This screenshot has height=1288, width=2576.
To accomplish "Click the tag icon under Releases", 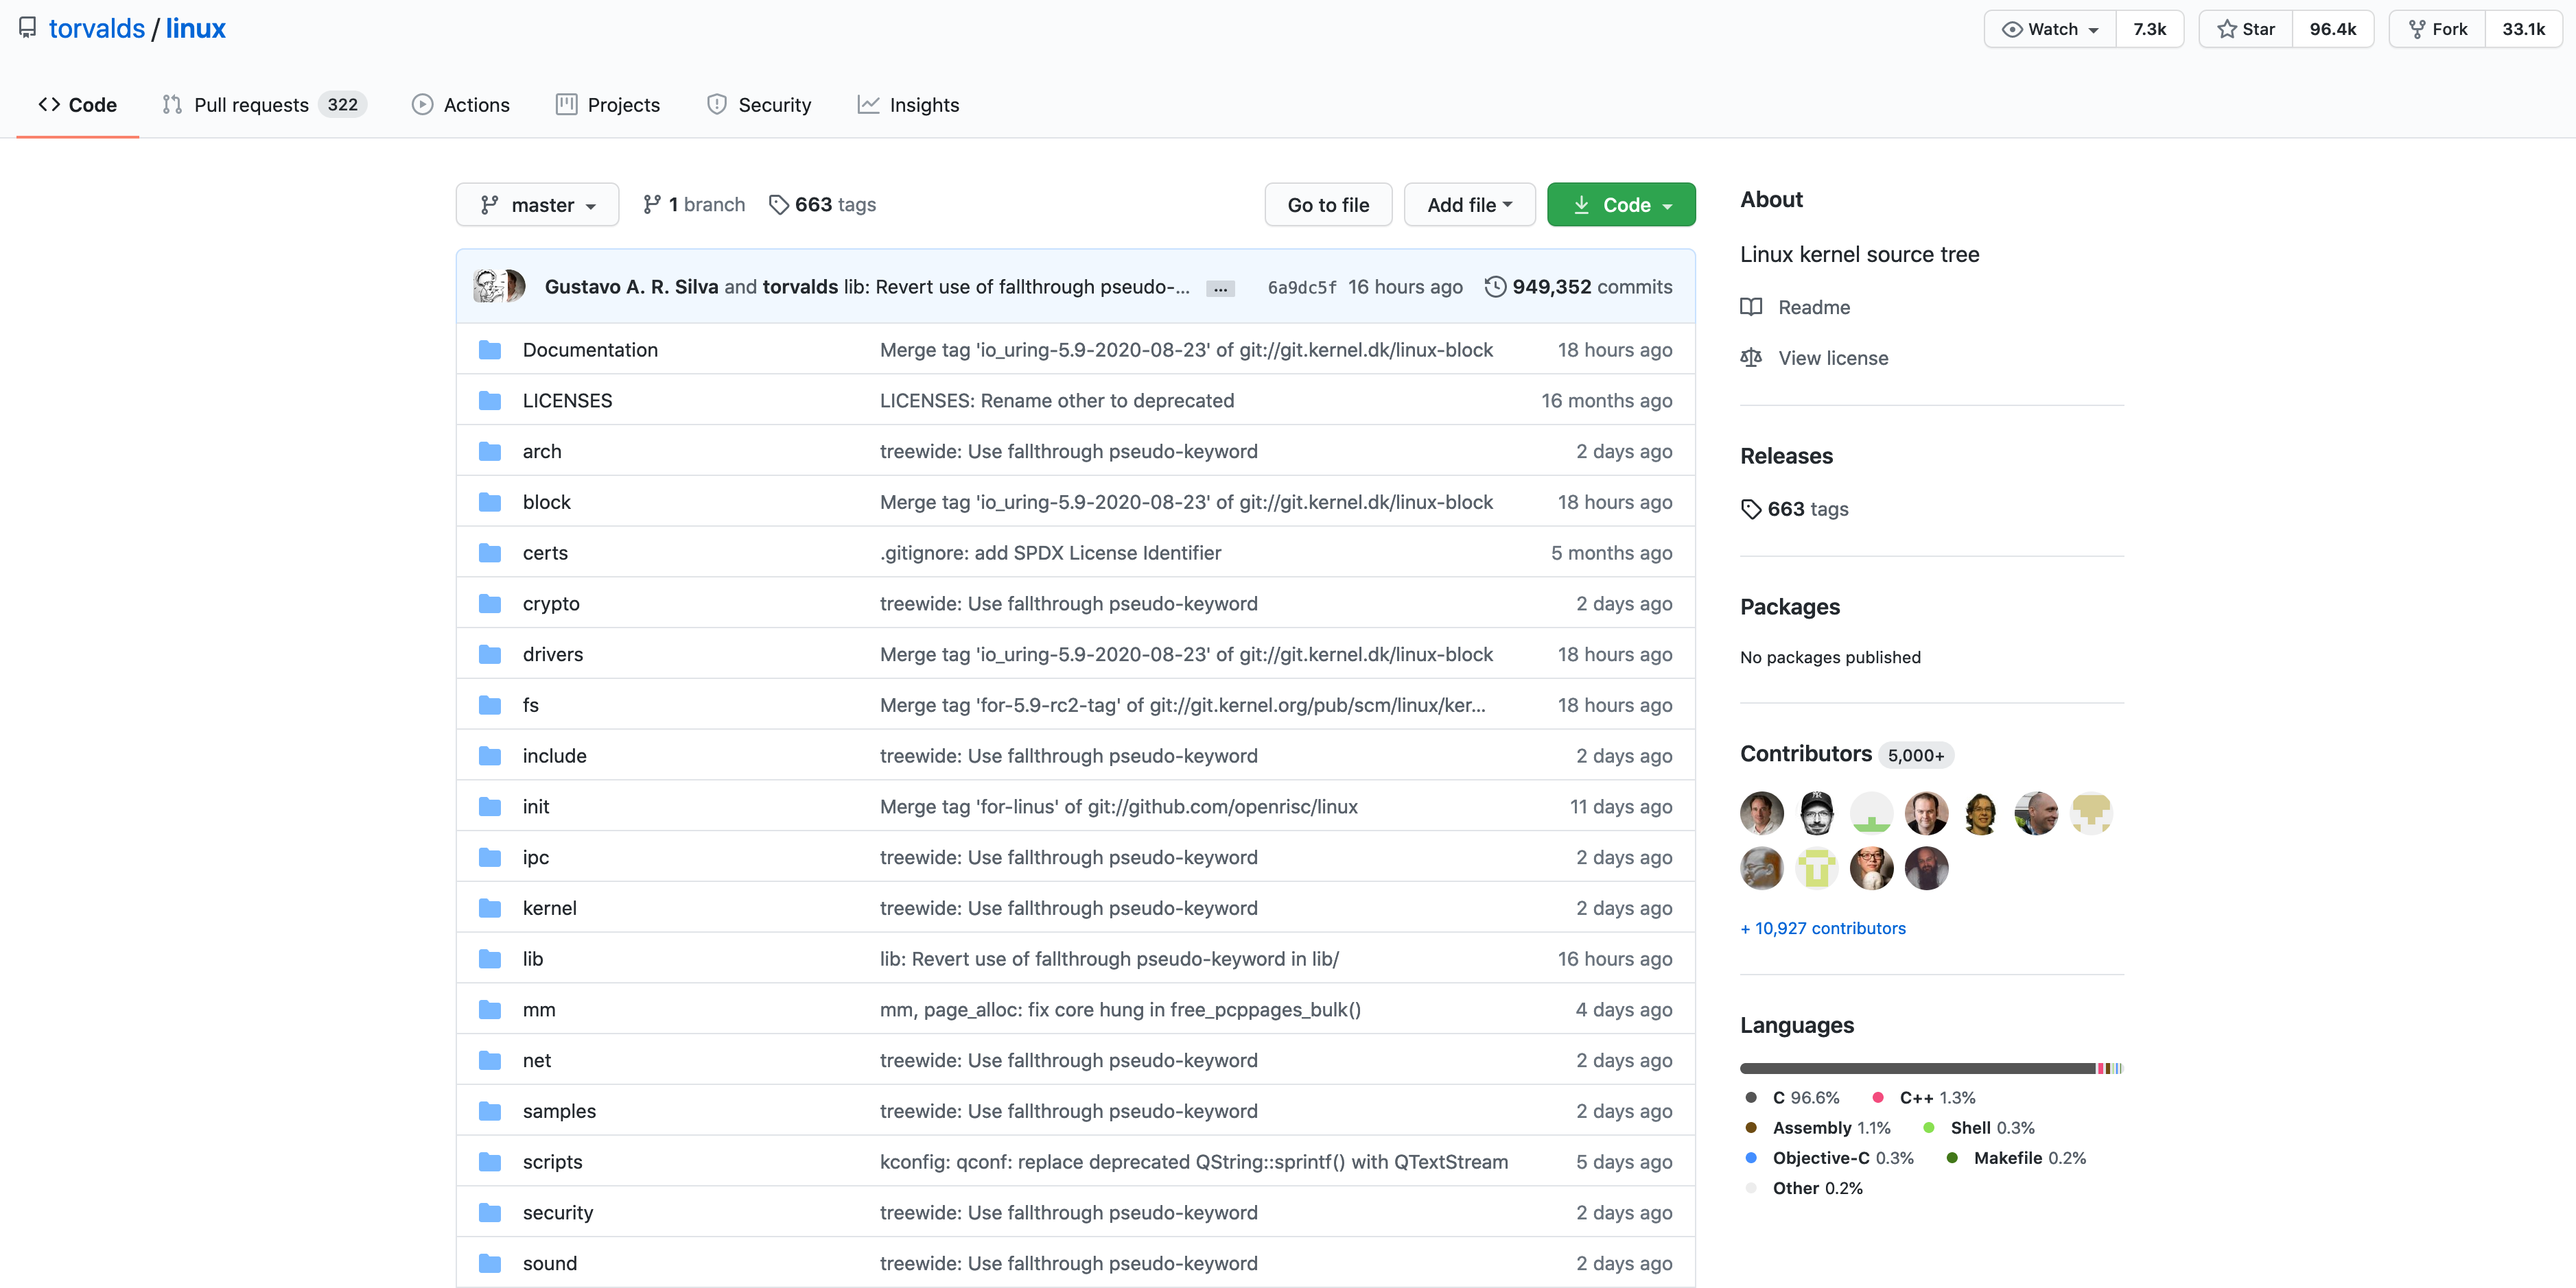I will tap(1750, 509).
